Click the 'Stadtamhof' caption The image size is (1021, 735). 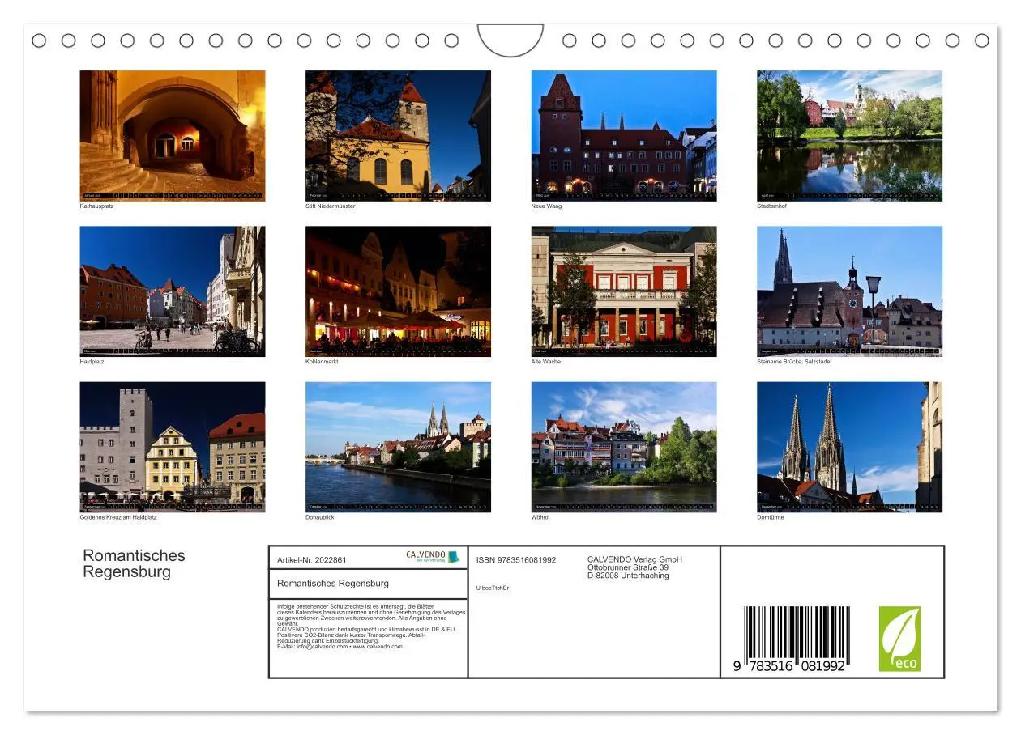(x=771, y=206)
